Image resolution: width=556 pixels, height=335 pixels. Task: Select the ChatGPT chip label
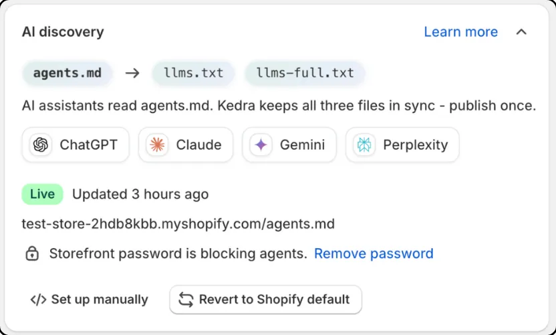88,145
